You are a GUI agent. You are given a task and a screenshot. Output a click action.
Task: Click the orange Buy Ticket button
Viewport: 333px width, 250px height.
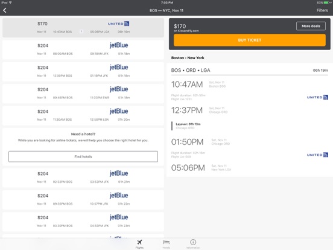coord(250,40)
